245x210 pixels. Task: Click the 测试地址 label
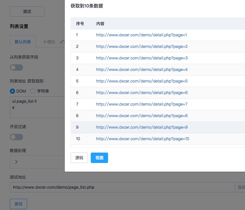click(18, 177)
